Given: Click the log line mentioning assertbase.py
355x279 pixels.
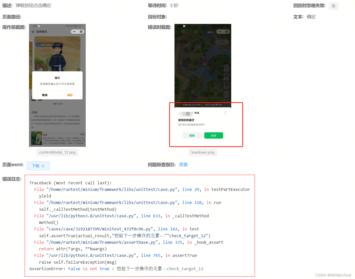Looking at the screenshot, I should click(129, 242).
